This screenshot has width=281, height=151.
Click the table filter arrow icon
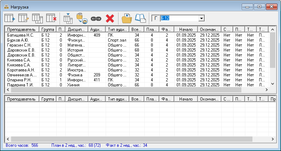(x=68, y=18)
